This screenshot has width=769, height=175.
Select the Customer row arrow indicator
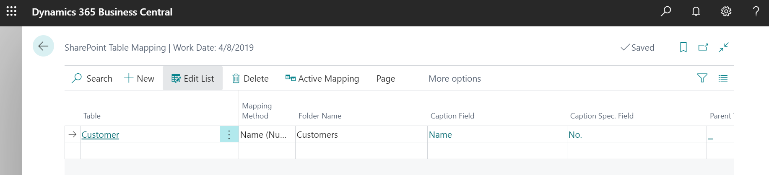point(73,134)
